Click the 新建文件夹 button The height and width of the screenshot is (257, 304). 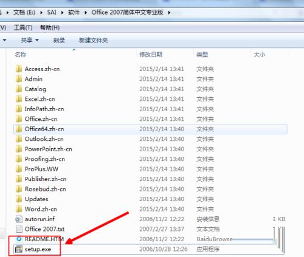pos(93,40)
